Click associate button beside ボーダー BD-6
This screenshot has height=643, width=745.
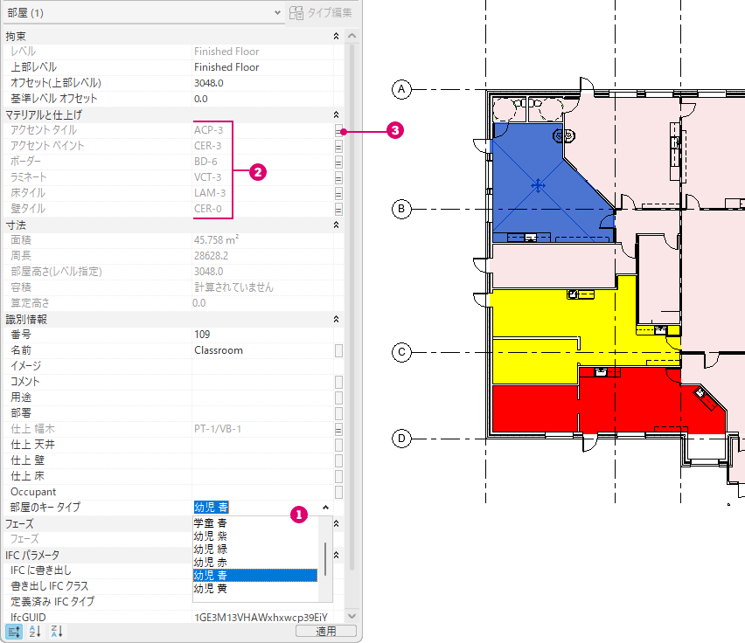coord(338,162)
